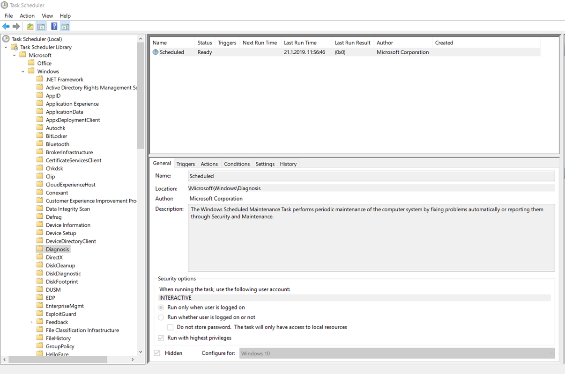Click the EDP folder icon
This screenshot has height=374, width=565.
tap(40, 298)
